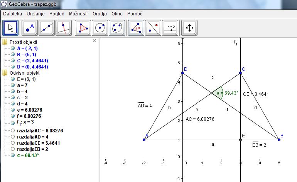The width and height of the screenshot is (297, 182).
Task: Select the Polygon tool
Action: point(83,28)
